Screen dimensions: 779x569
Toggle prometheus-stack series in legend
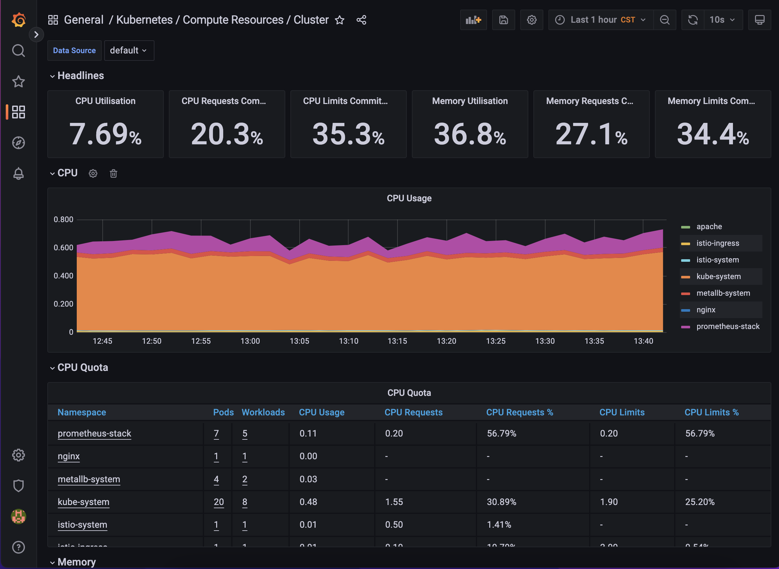point(728,326)
